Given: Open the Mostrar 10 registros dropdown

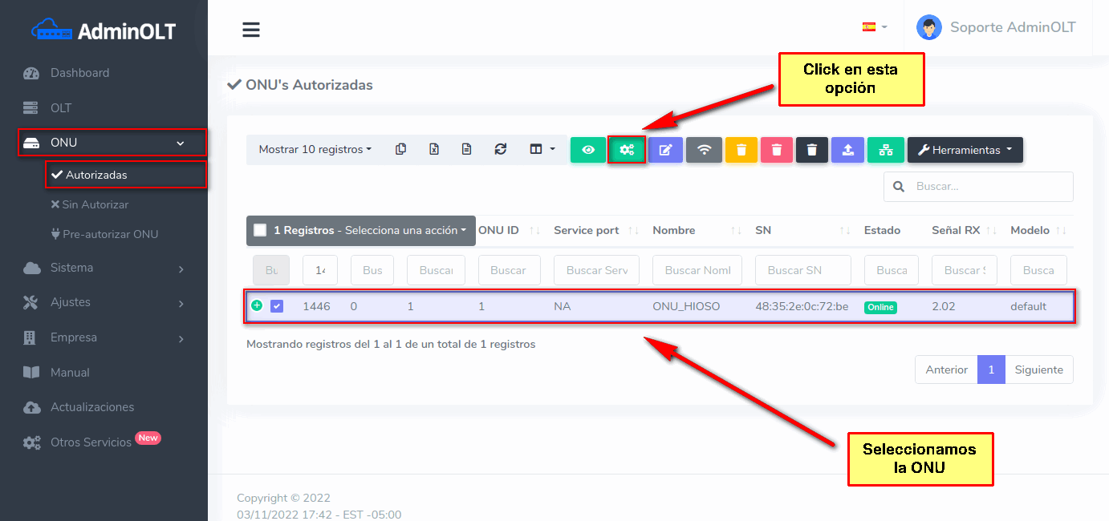Looking at the screenshot, I should tap(315, 149).
